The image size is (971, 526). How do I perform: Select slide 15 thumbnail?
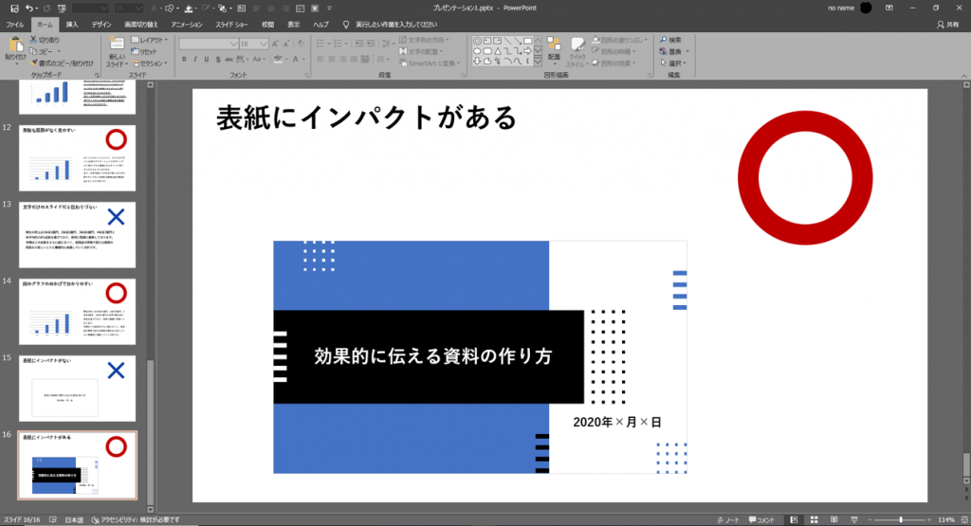[x=78, y=388]
